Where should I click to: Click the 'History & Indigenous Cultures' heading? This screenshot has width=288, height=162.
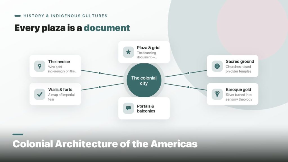click(x=65, y=16)
